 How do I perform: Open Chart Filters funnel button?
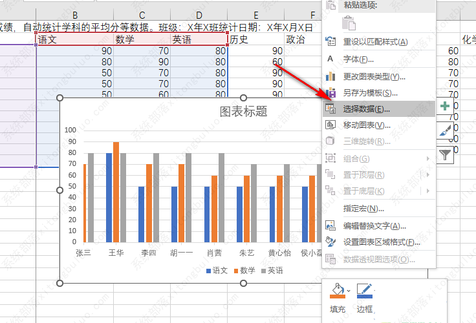point(445,155)
